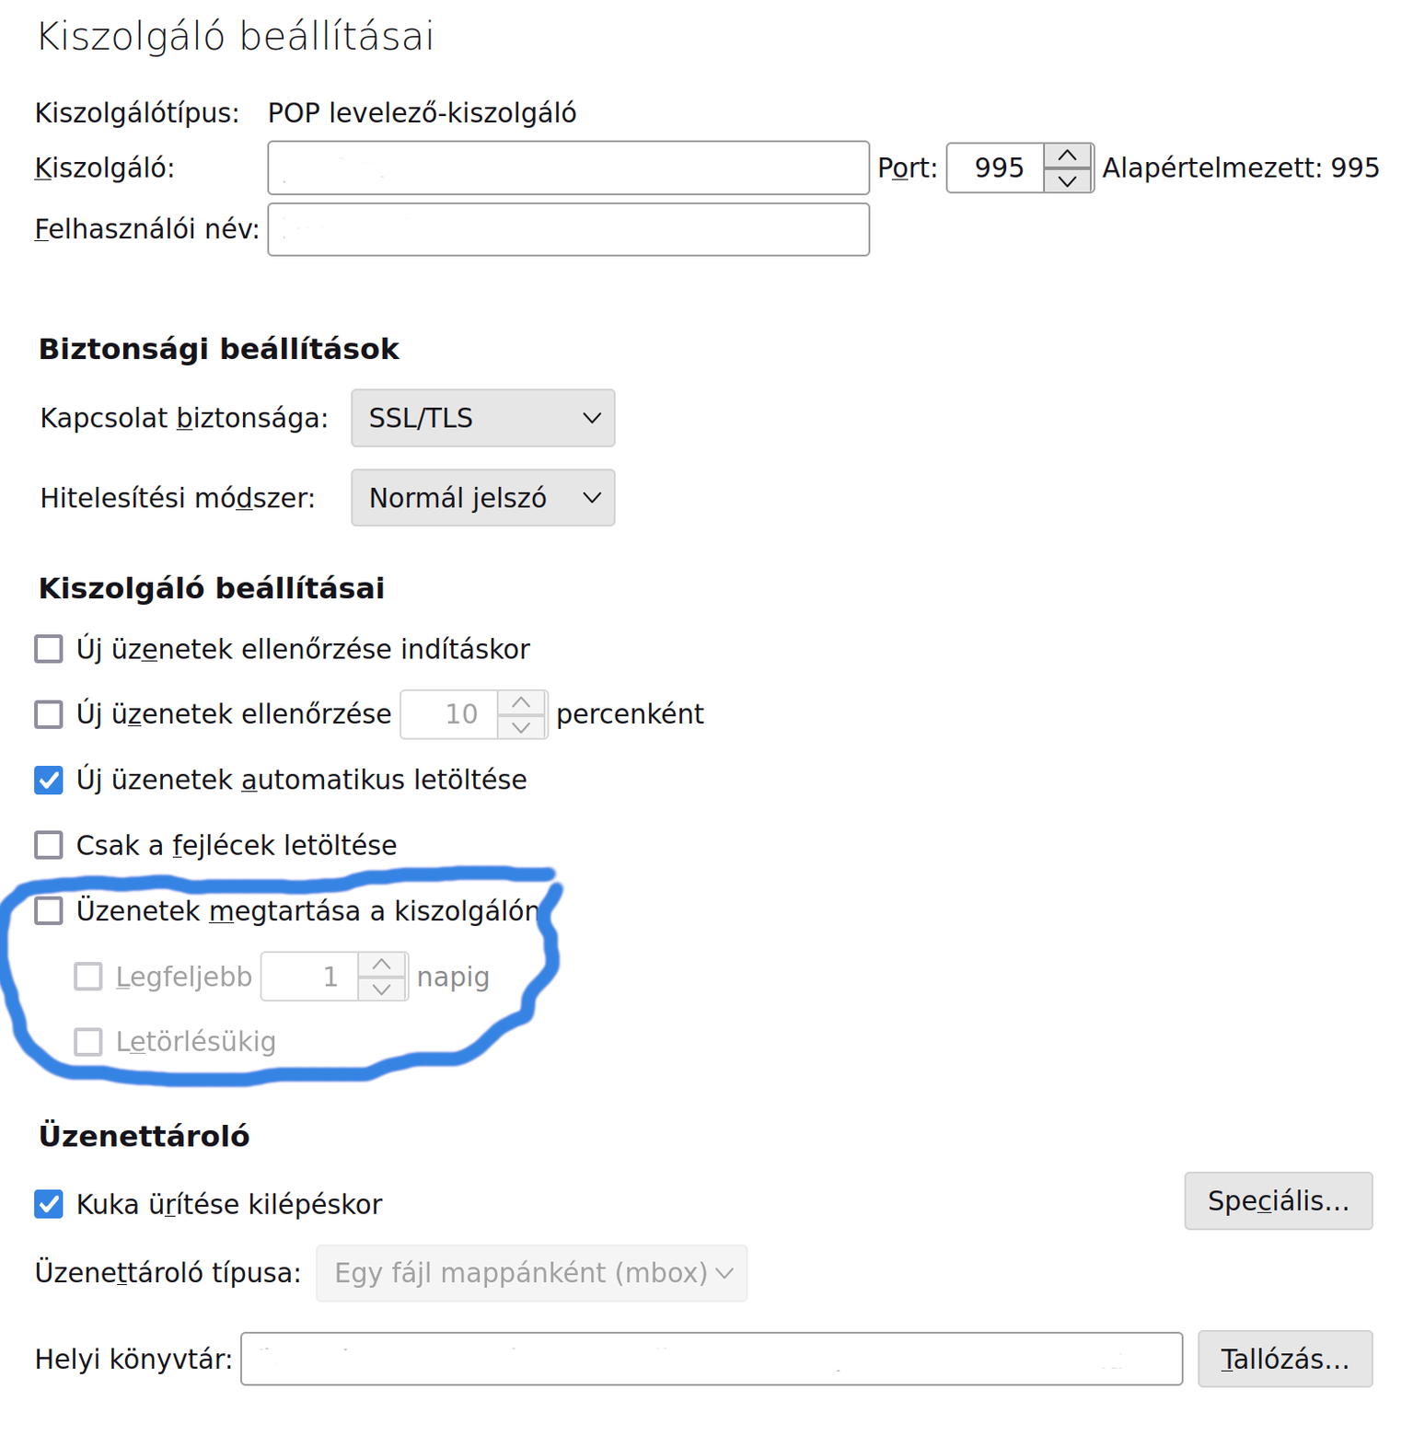Open the Hitelesítési módszer dropdown
This screenshot has height=1447, width=1413.
tap(482, 498)
